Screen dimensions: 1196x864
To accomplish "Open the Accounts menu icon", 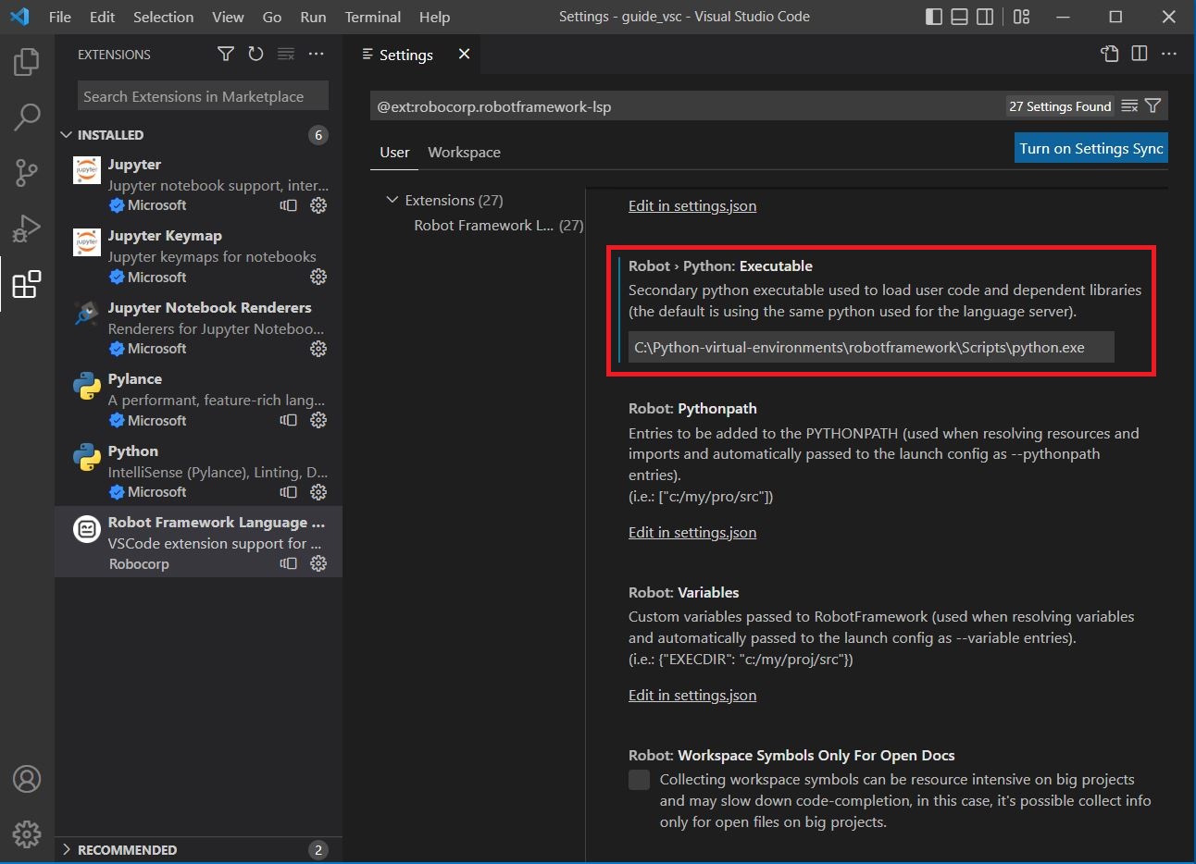I will point(27,779).
